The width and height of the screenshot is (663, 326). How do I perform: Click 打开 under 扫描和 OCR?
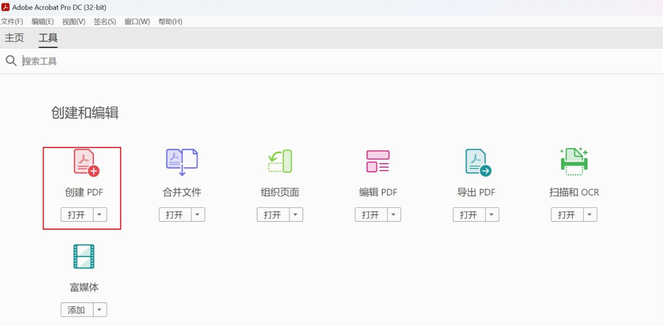click(566, 214)
